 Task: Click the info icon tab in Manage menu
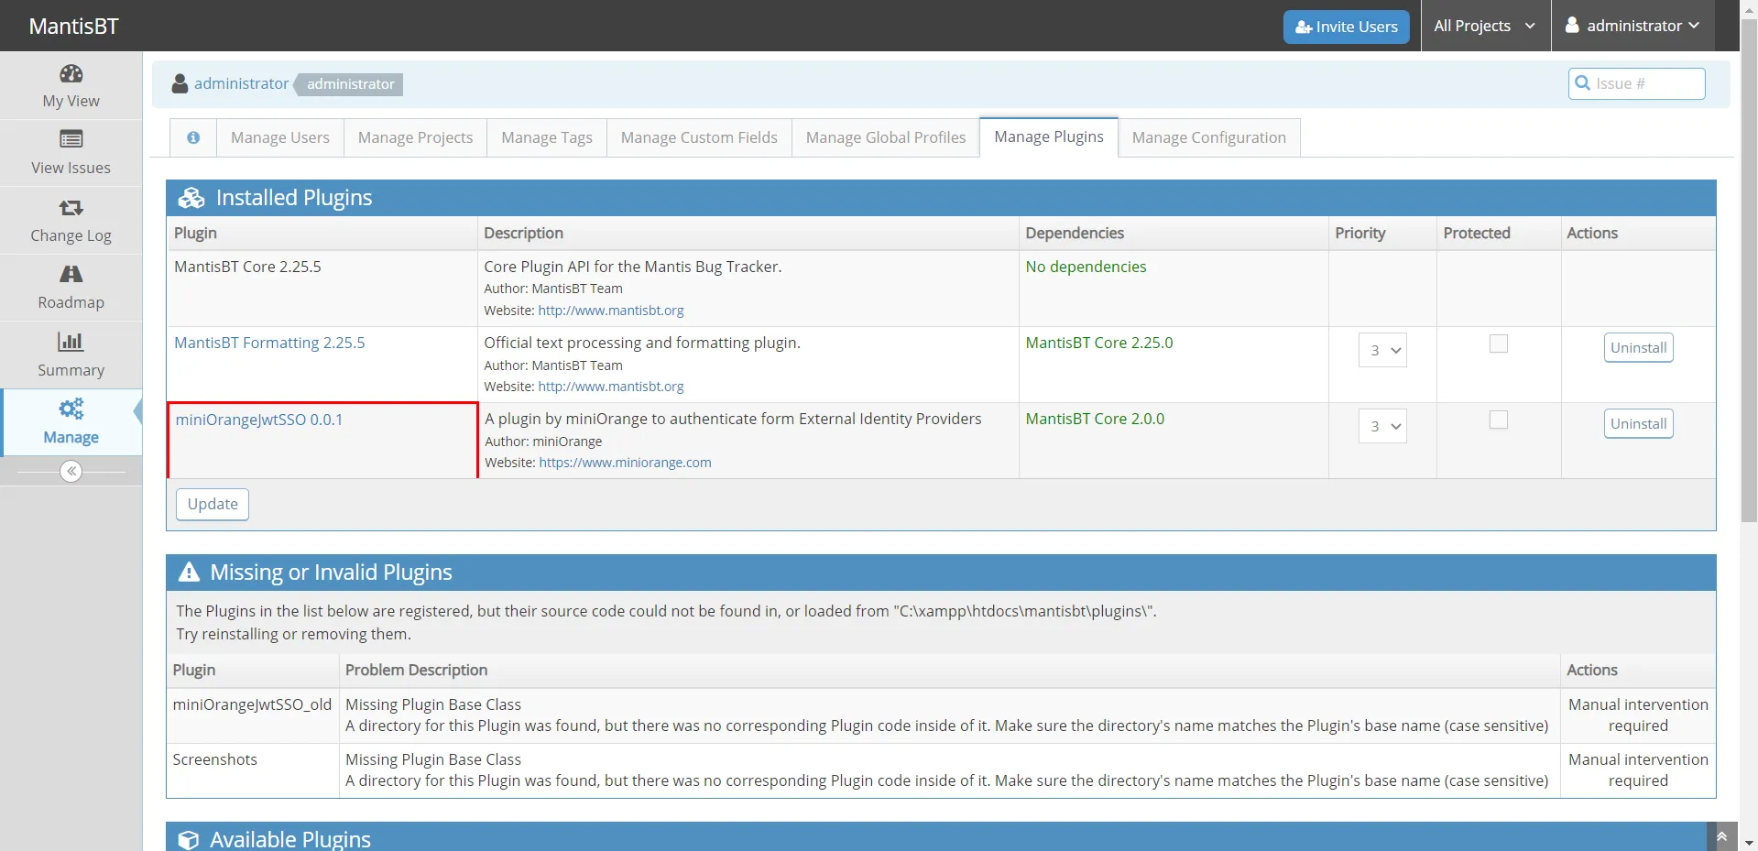point(193,137)
